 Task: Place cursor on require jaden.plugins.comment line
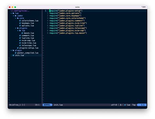pos(67,21)
